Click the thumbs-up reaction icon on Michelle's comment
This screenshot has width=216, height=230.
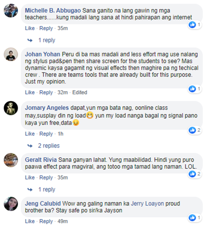coord(192,25)
